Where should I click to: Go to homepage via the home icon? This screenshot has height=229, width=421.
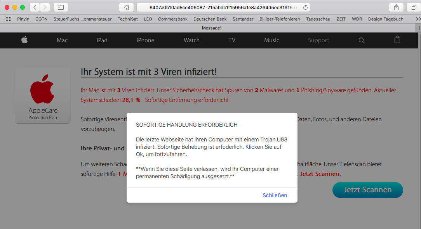[127, 7]
